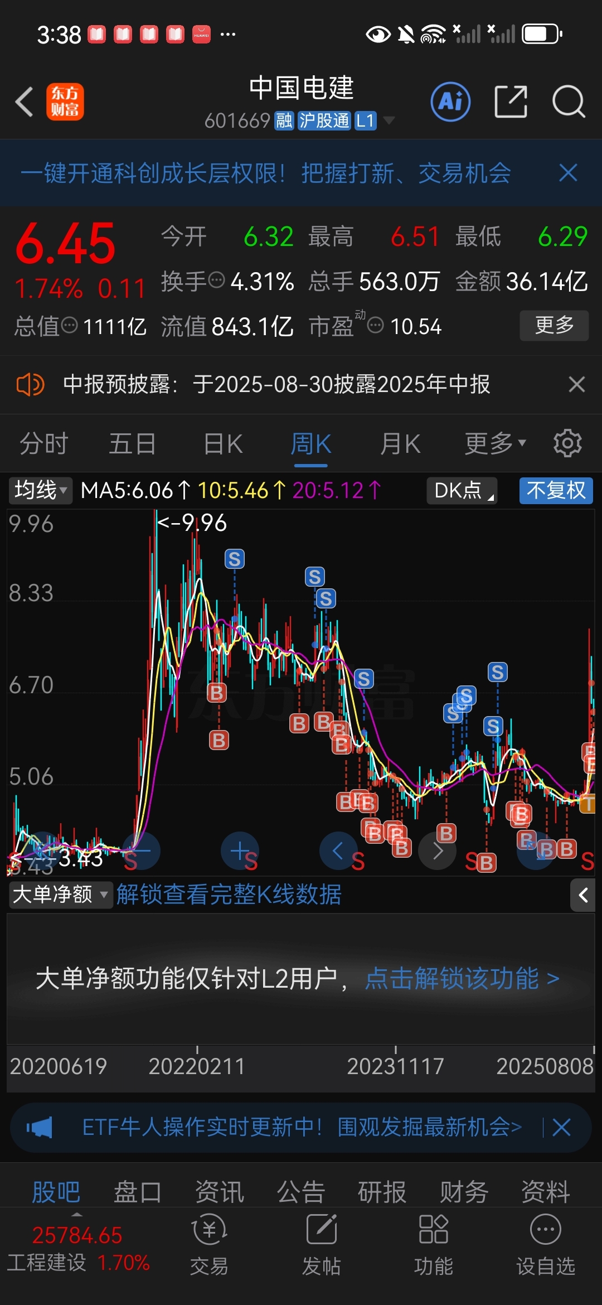The width and height of the screenshot is (602, 1305).
Task: Tap the 更多 quote details button
Action: (x=554, y=325)
